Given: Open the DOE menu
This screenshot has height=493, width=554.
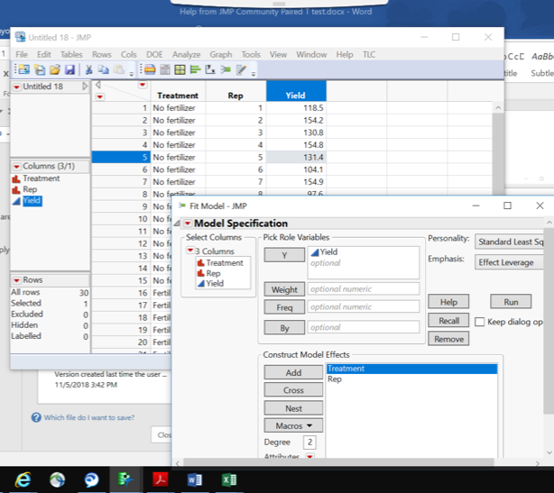Looking at the screenshot, I should (x=154, y=55).
